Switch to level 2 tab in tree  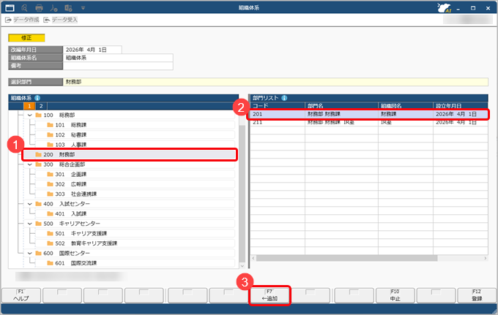click(41, 106)
